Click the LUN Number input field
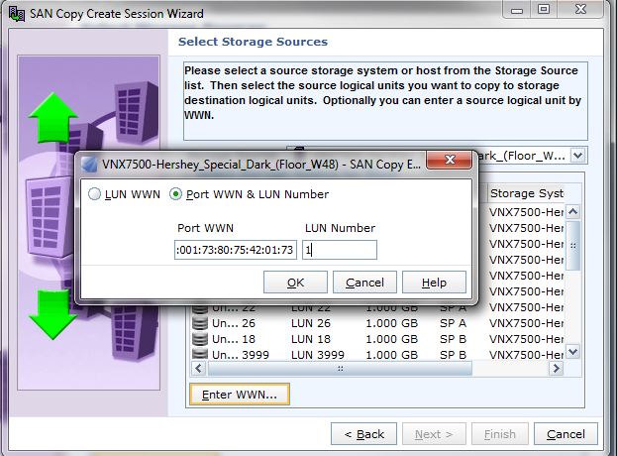The image size is (617, 456). point(340,250)
